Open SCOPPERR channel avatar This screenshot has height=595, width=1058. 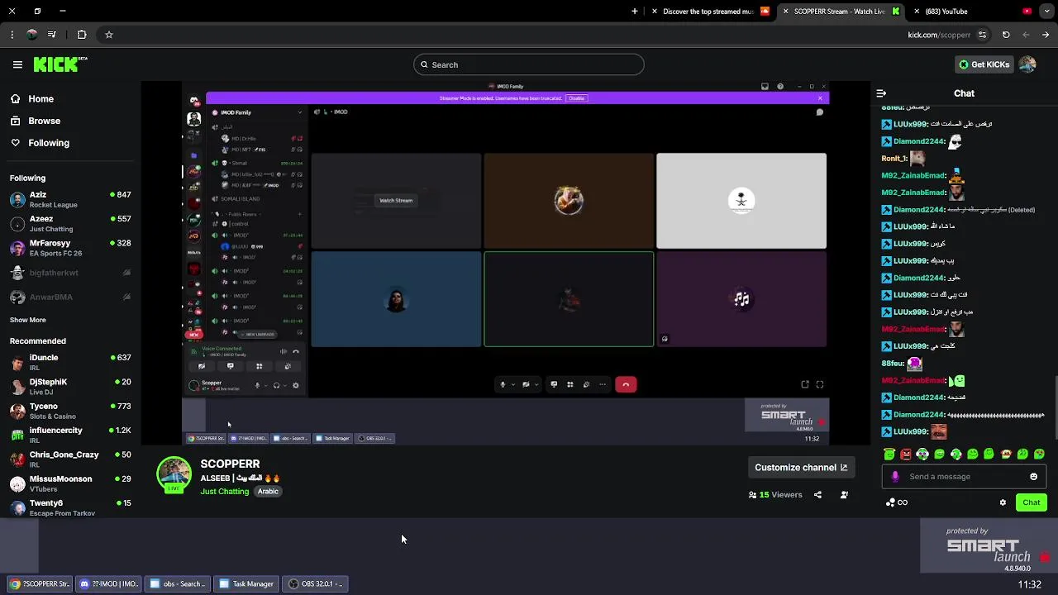[x=174, y=474]
